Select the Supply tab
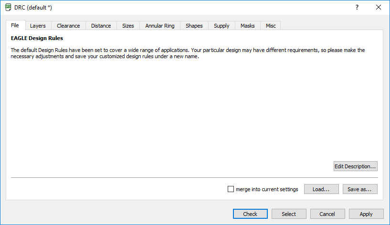This screenshot has width=390, height=225. 221,26
